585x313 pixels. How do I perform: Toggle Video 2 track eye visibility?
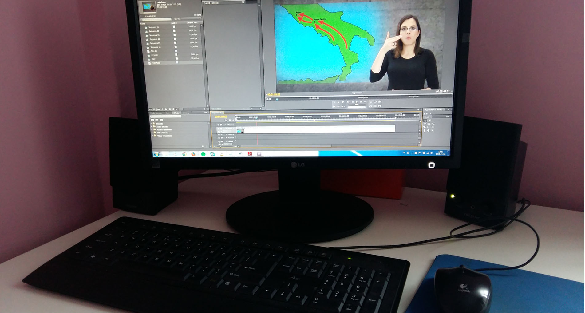pyautogui.click(x=219, y=125)
